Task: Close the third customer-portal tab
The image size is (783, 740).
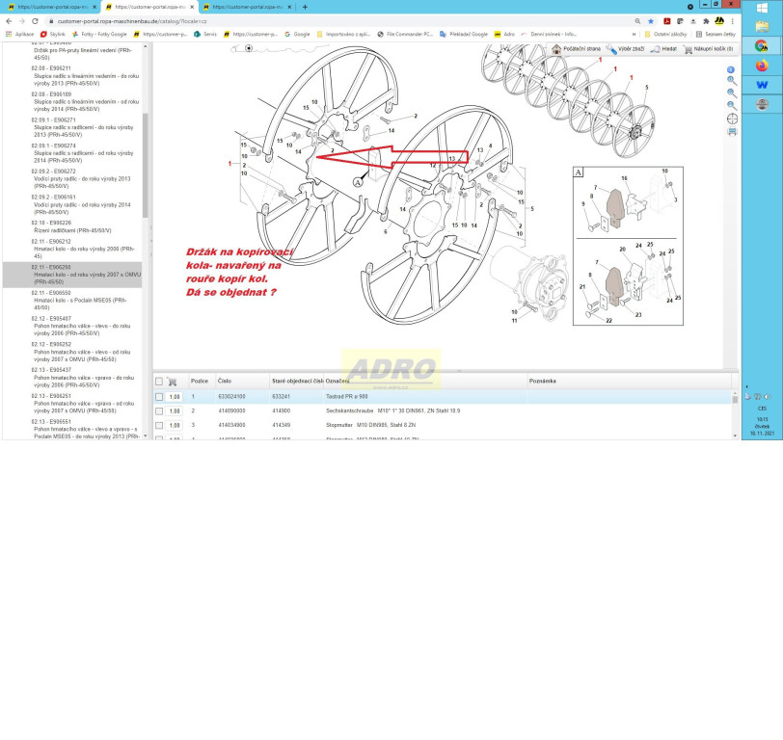Action: (x=289, y=7)
